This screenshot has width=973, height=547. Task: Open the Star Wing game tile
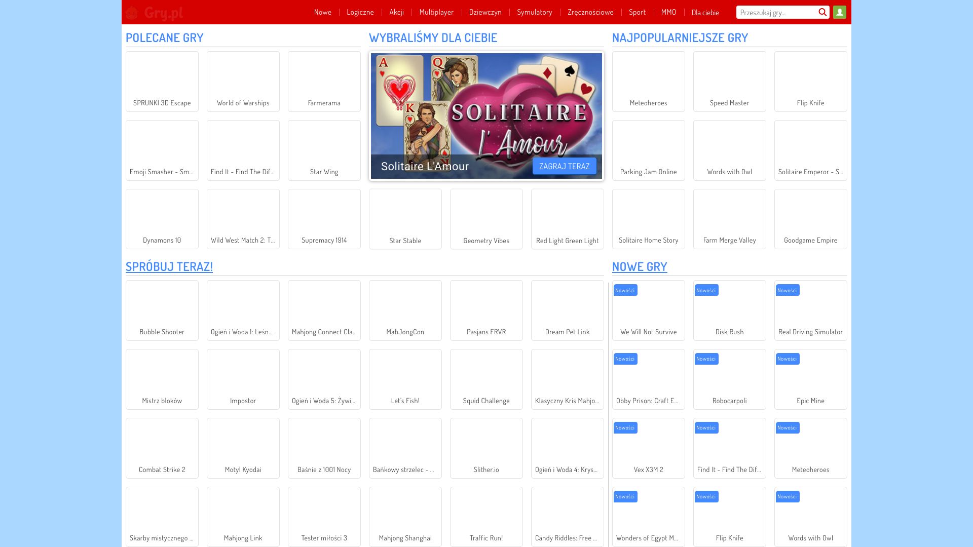324,150
